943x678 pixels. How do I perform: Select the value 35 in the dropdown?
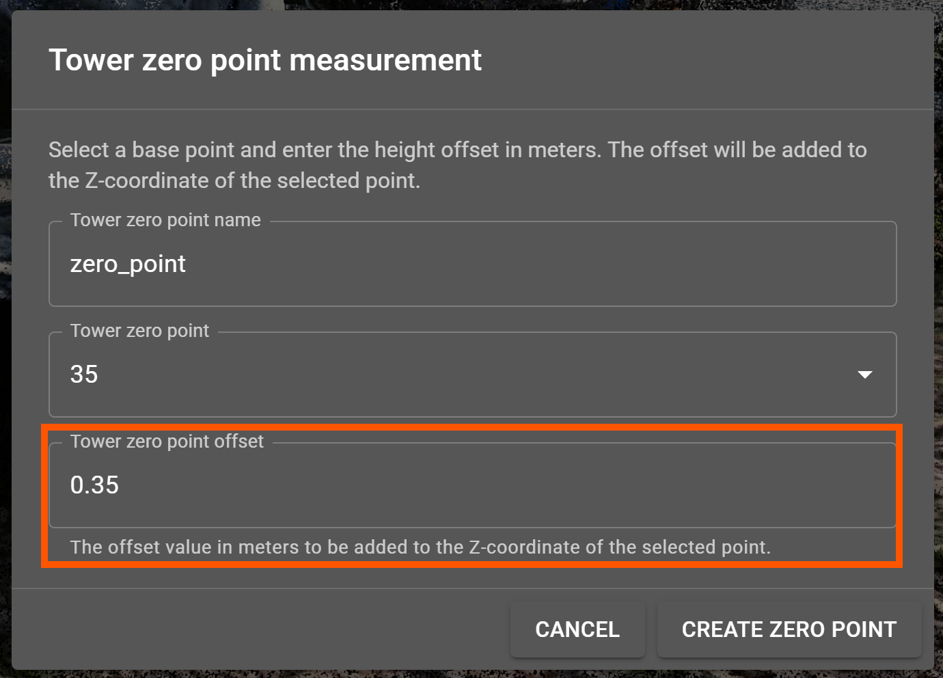[x=84, y=375]
